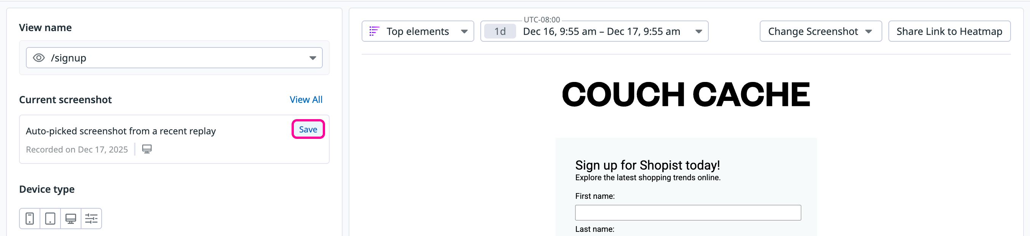Click the COUCH CACHE logo heading
This screenshot has width=1030, height=236.
(686, 94)
